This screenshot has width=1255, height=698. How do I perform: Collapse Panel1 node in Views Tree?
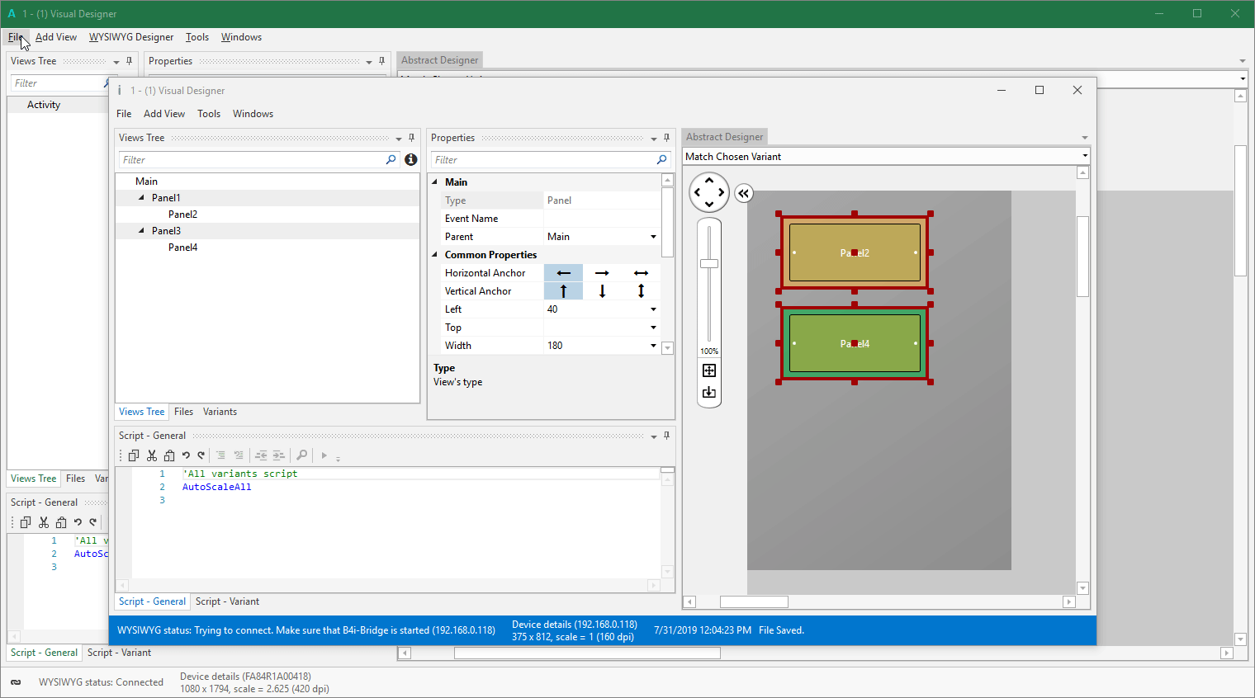(141, 198)
